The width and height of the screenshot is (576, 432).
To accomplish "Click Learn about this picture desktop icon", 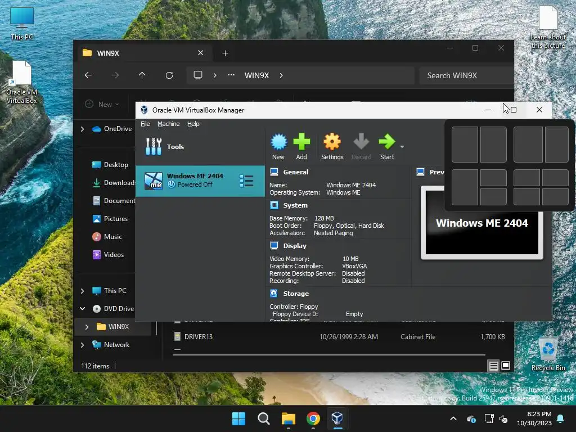I will [548, 28].
